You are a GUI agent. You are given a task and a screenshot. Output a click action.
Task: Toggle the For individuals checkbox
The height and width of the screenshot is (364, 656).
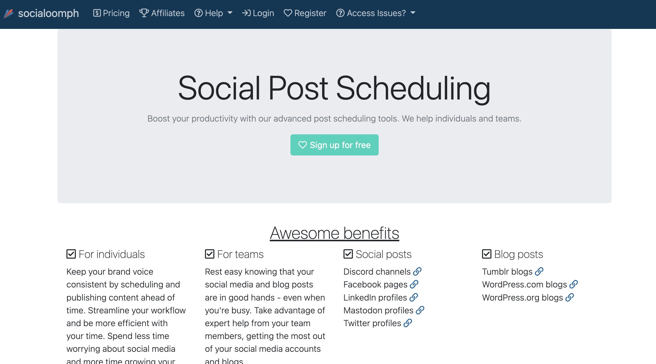(71, 255)
